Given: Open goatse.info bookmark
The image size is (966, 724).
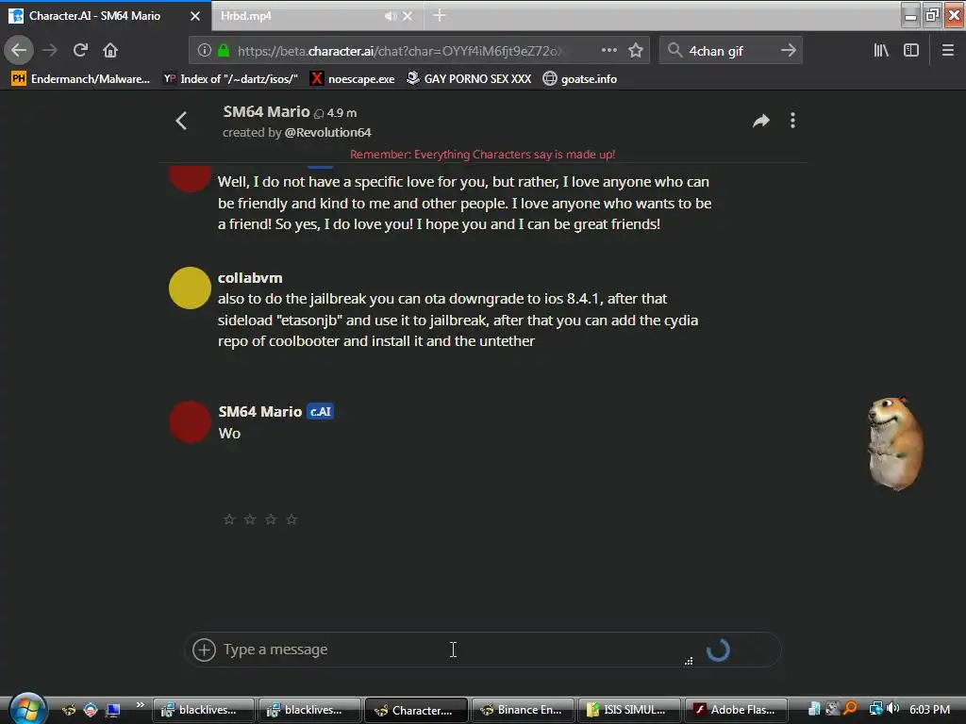Looking at the screenshot, I should tap(580, 79).
